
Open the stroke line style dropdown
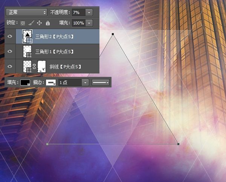pyautogui.click(x=101, y=83)
